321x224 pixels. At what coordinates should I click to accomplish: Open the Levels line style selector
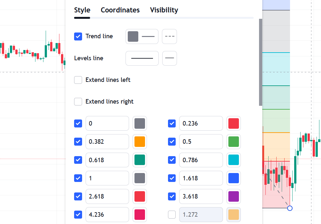[x=170, y=58]
